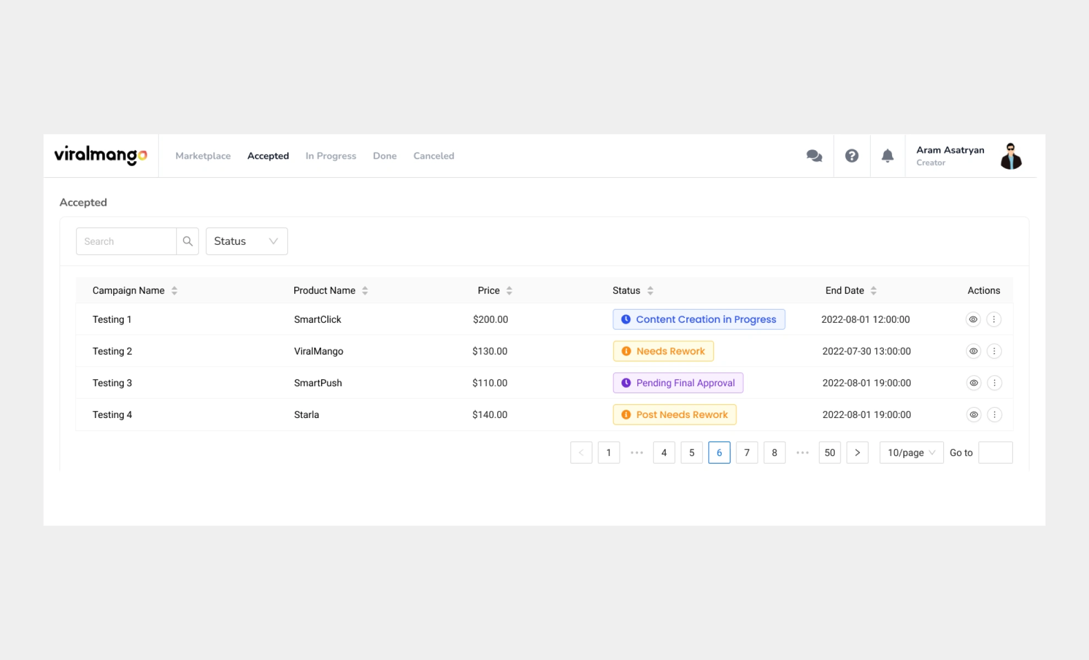Toggle visibility for the Testing 3 row
The width and height of the screenshot is (1089, 660).
click(x=974, y=383)
